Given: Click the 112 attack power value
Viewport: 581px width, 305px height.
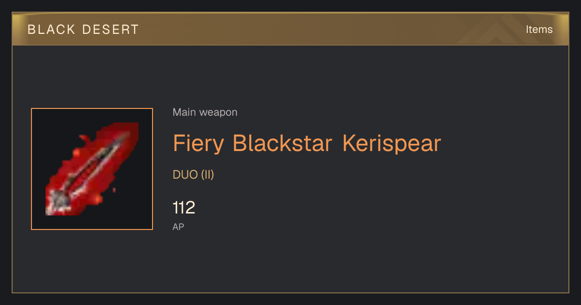Looking at the screenshot, I should click(x=184, y=208).
